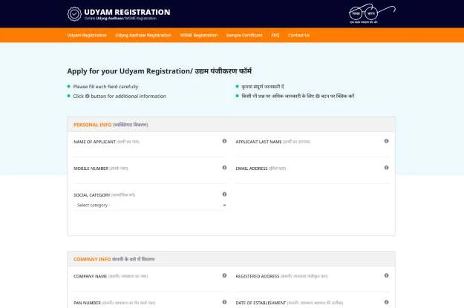Image resolution: width=464 pixels, height=308 pixels.
Task: Focus the Mobile Number input field
Action: click(150, 177)
